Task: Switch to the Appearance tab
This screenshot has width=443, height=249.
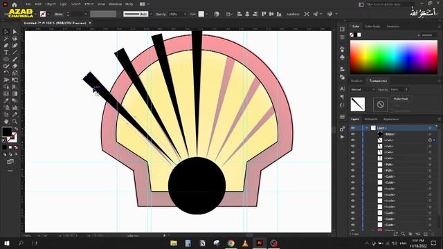Action: click(391, 119)
